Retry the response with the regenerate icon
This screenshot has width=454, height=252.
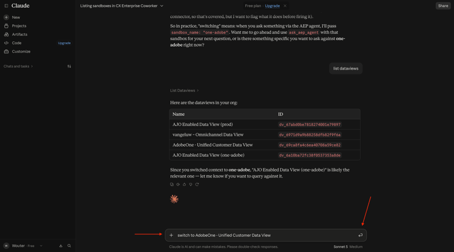click(197, 184)
